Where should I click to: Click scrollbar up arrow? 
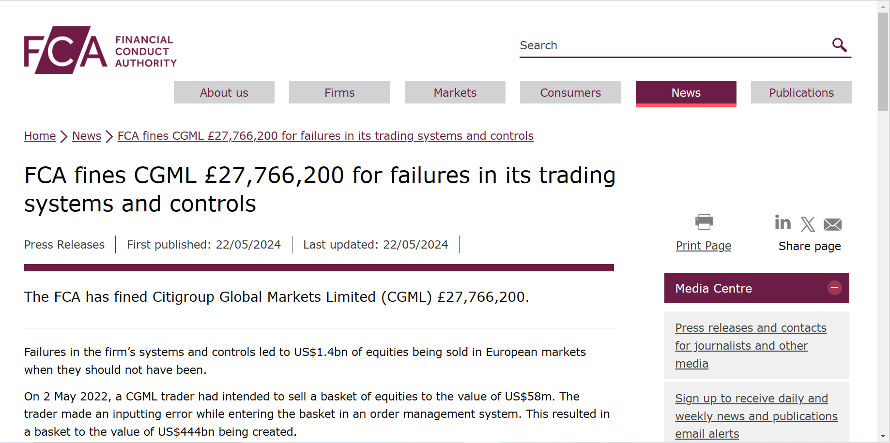883,6
